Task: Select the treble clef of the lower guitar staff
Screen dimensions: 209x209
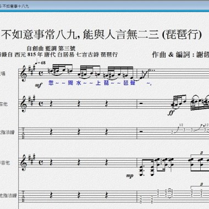Action: pos(24,163)
